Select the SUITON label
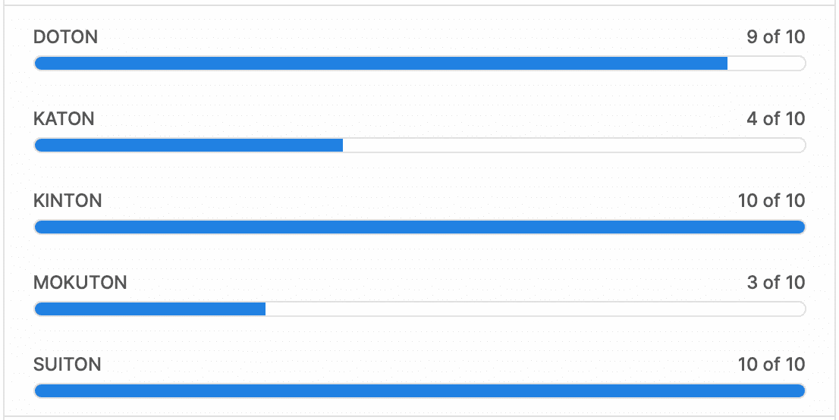This screenshot has height=420, width=839. [x=68, y=365]
